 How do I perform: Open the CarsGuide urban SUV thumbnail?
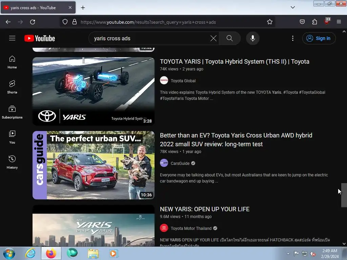click(94, 165)
